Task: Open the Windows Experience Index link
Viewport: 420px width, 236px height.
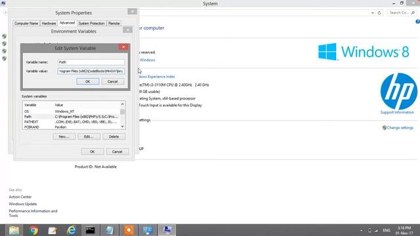Action: coord(156,77)
